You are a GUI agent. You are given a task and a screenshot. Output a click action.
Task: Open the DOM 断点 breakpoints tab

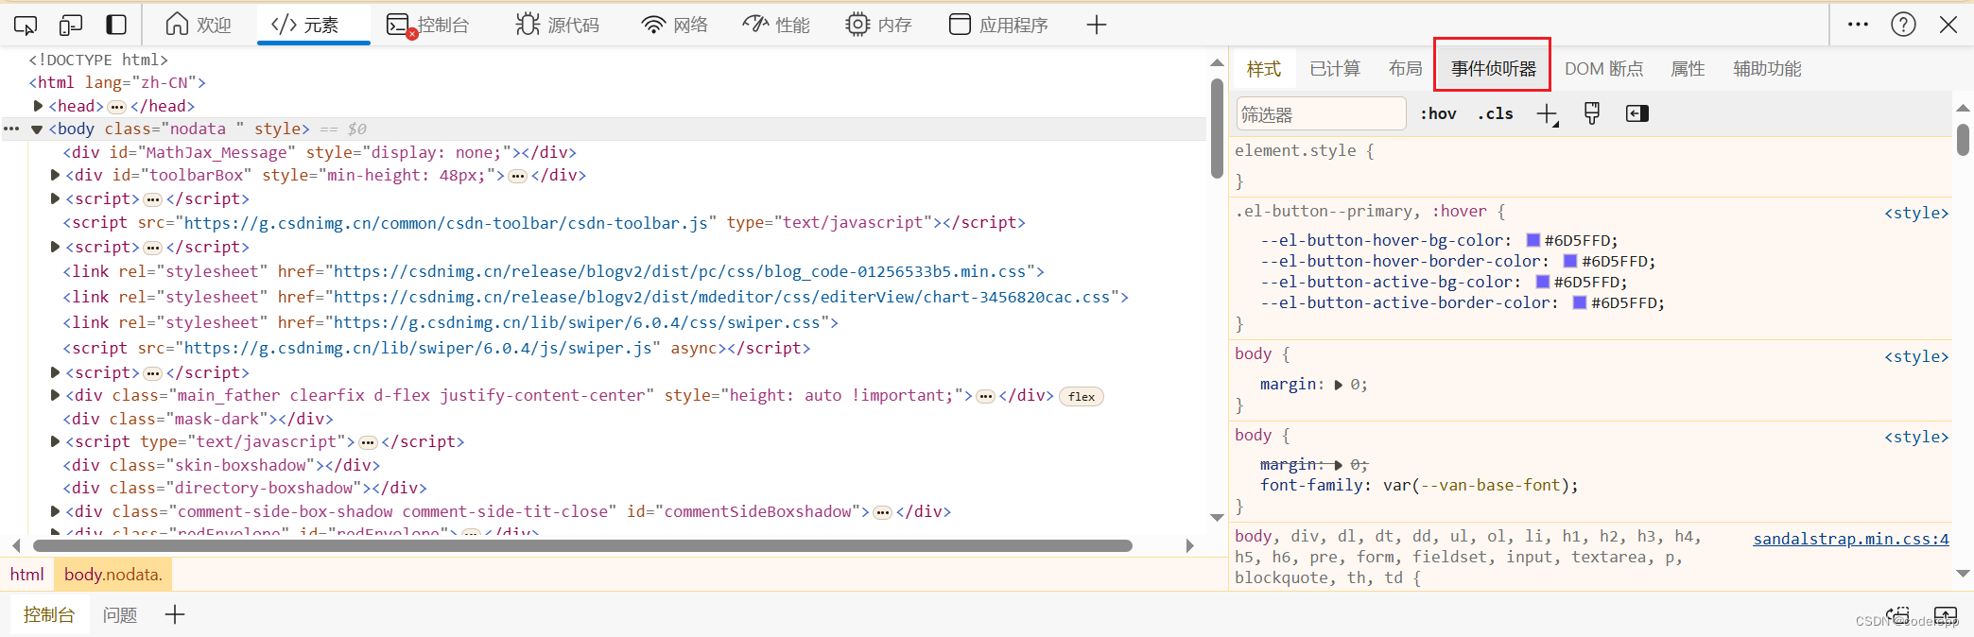[x=1604, y=69]
